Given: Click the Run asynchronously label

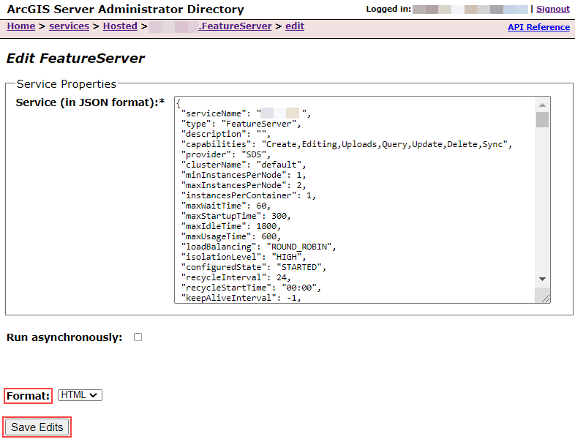Looking at the screenshot, I should pos(64,337).
